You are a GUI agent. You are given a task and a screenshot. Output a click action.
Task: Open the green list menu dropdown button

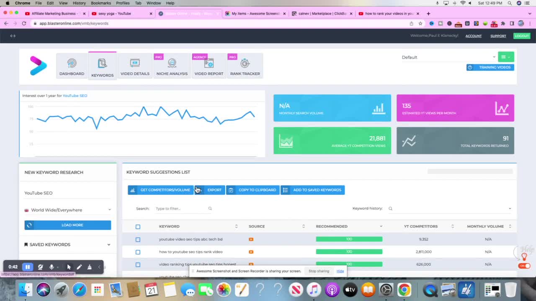(x=506, y=57)
